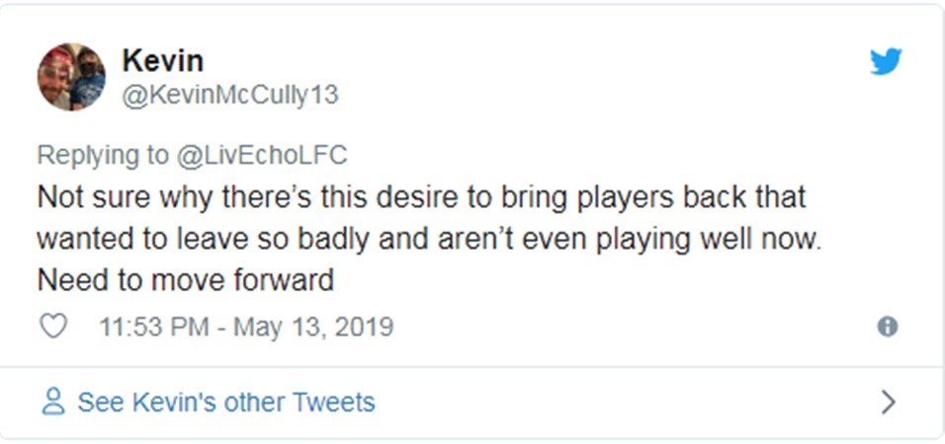Click the person icon beside other Tweets
945x444 pixels.
[53, 403]
